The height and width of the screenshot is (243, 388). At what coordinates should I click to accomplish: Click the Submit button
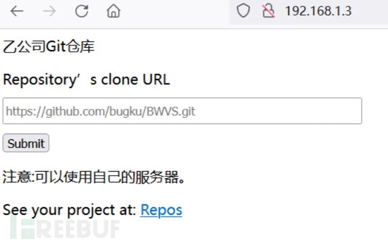coord(26,143)
